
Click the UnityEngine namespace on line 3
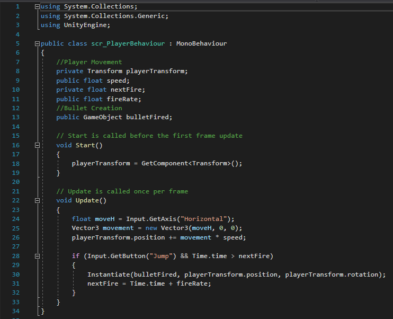[87, 25]
